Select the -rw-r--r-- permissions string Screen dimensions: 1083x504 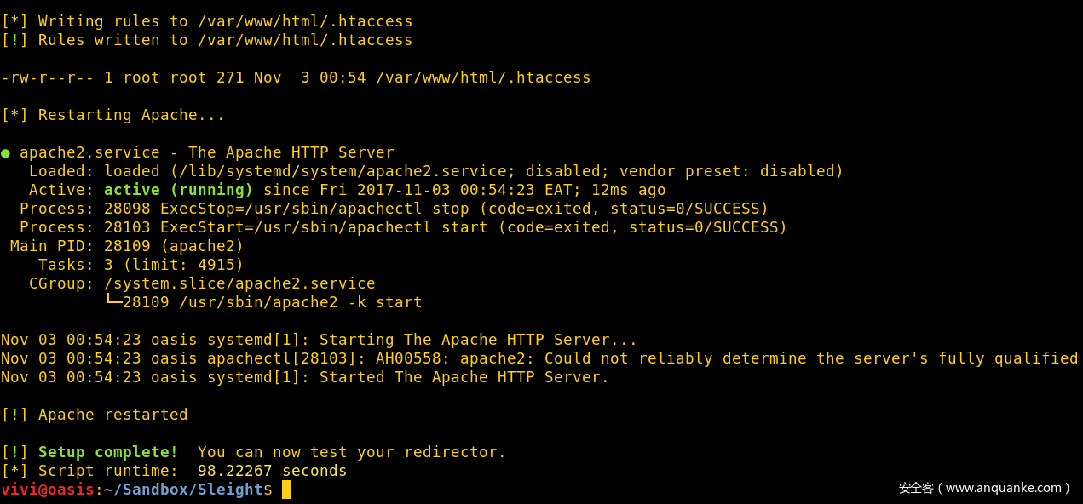[48, 77]
